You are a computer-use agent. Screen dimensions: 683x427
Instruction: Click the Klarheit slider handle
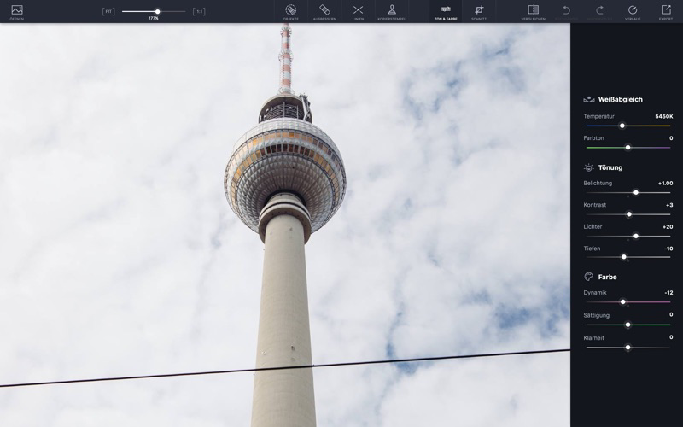(x=628, y=348)
